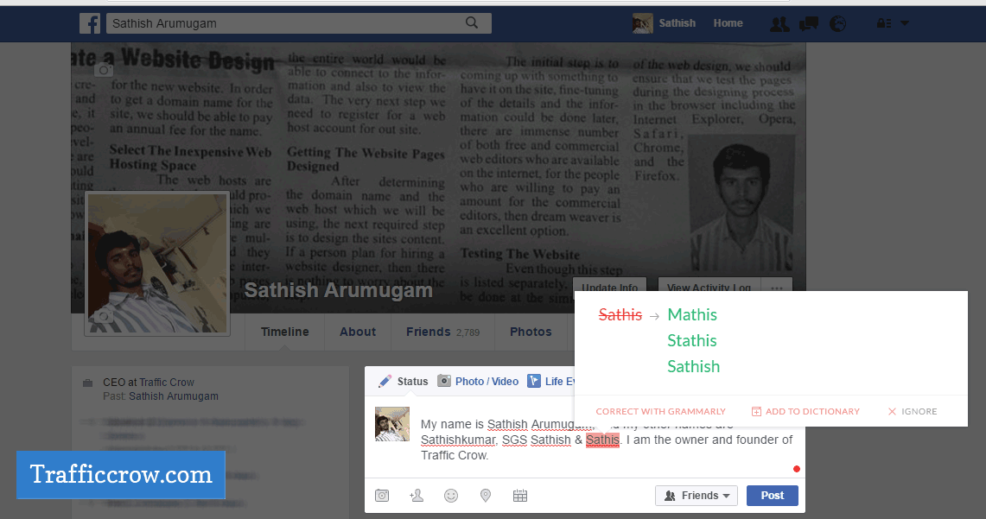986x519 pixels.
Task: Open the audience selector Friends dropdown
Action: 697,496
